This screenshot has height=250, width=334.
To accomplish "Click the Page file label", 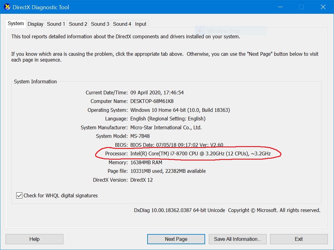I will [x=118, y=171].
